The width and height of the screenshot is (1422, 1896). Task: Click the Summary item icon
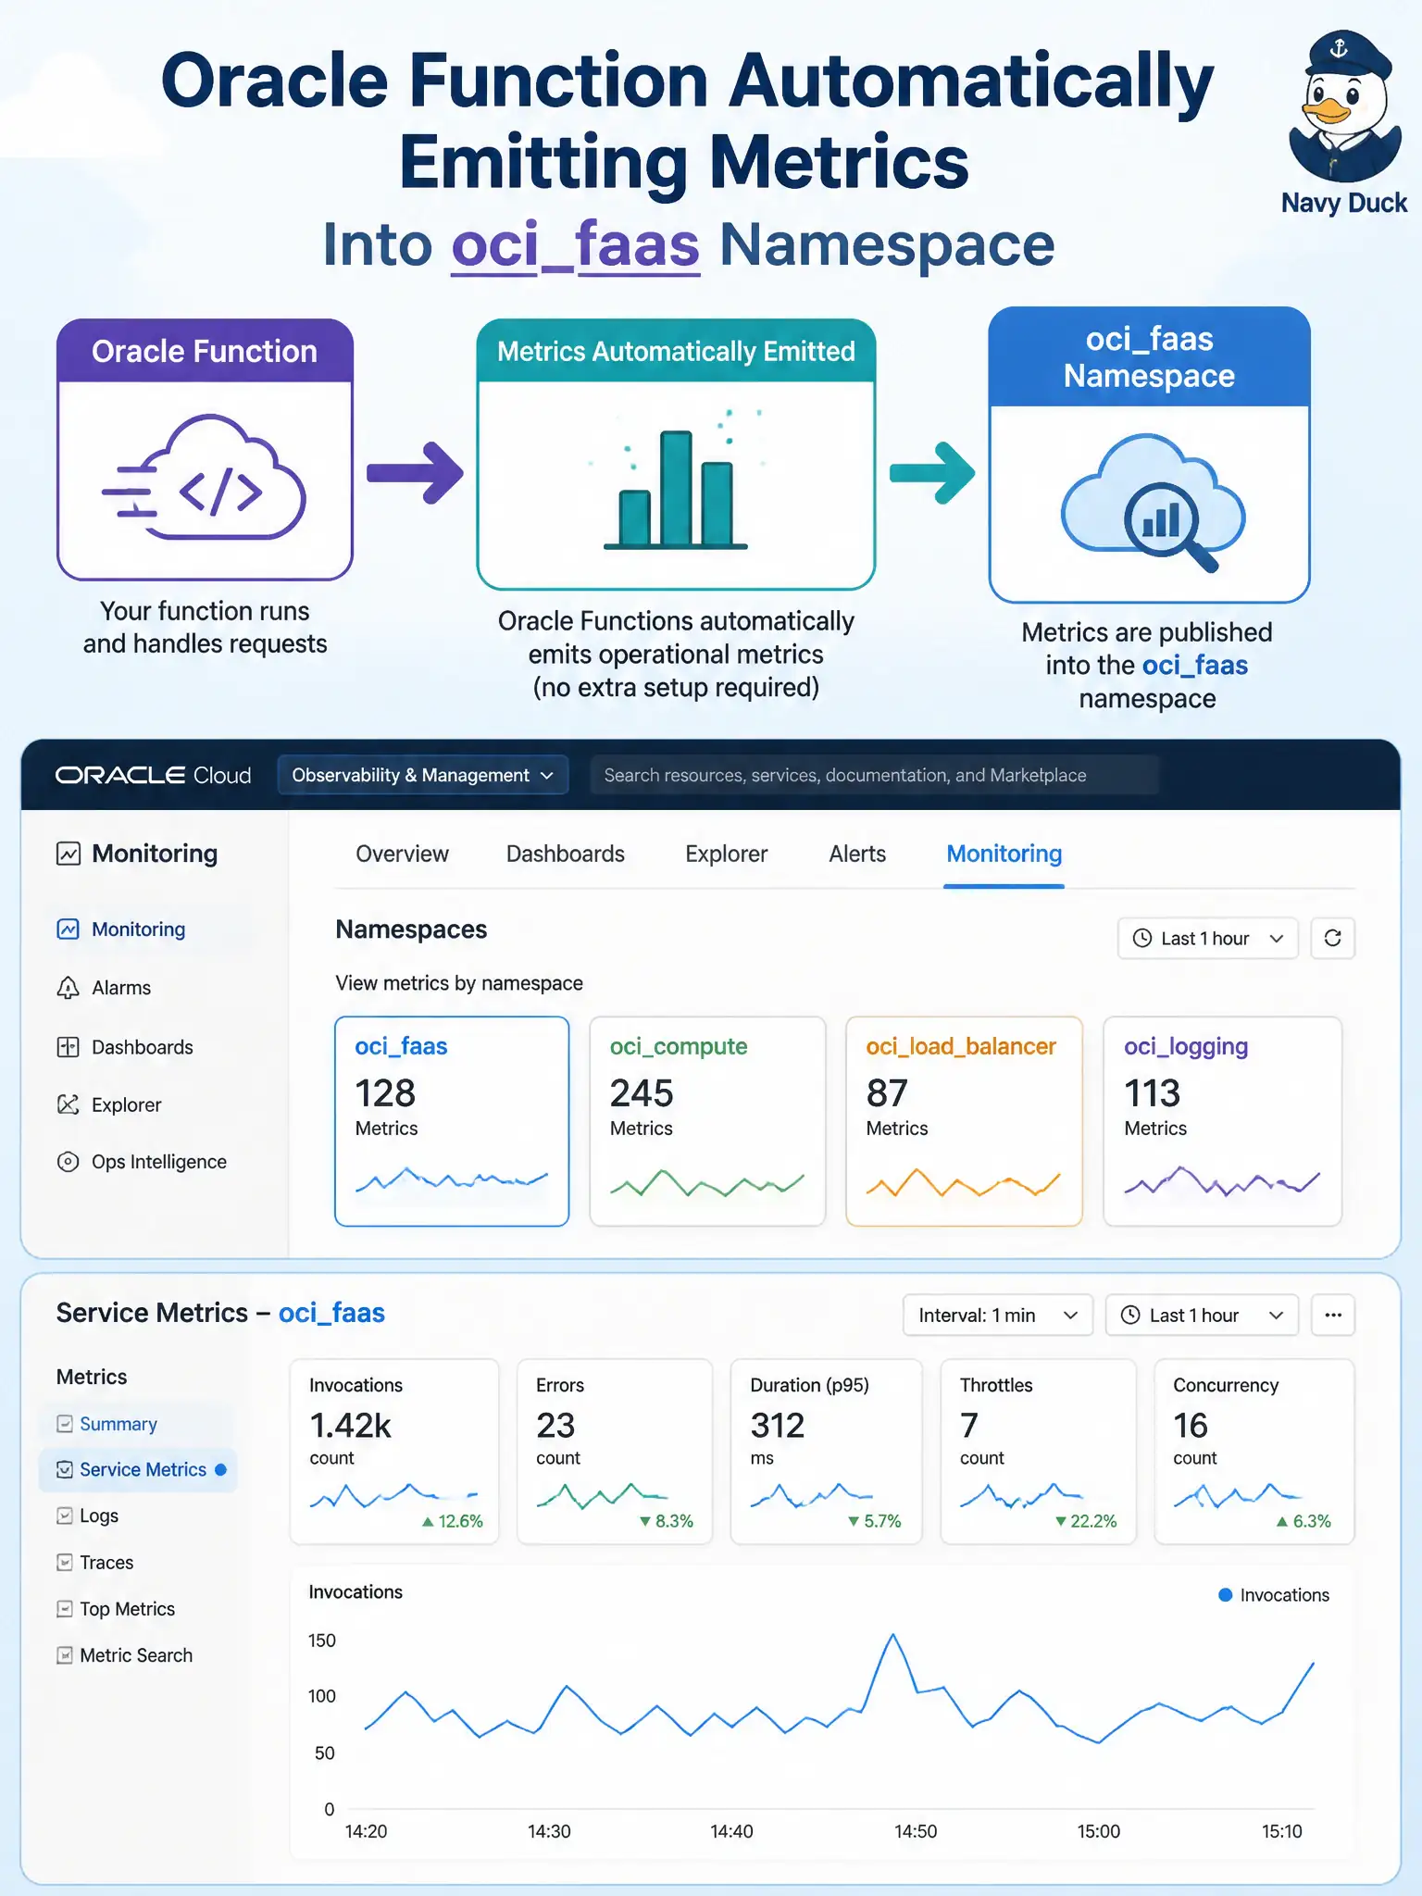[x=65, y=1424]
